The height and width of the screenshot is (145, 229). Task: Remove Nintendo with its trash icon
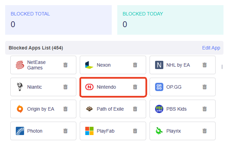click(135, 87)
